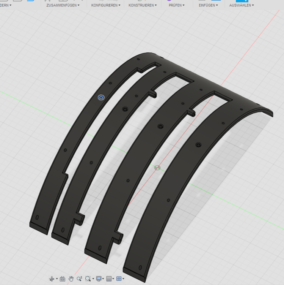Image resolution: width=284 pixels, height=285 pixels.
Task: Expand the arrow beside Display Settings icon
Action: coord(103,279)
